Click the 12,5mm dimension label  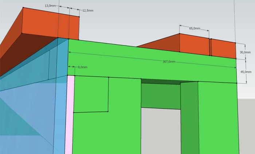(x=88, y=11)
